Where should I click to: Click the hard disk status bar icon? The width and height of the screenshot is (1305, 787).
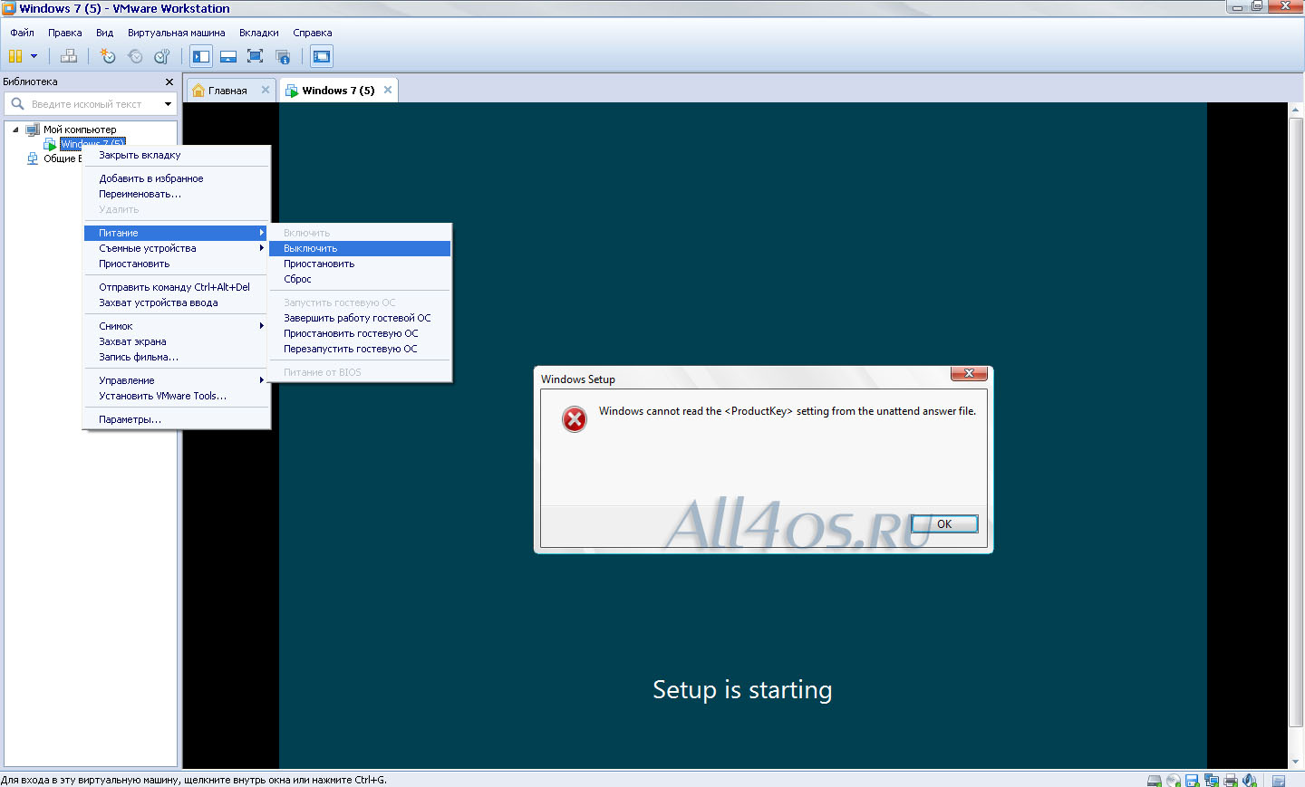click(x=1155, y=780)
